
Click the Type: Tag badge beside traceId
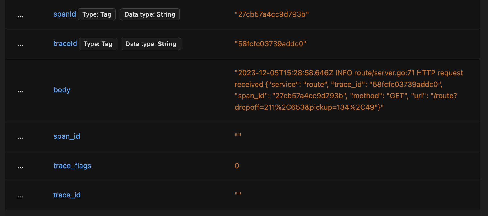click(98, 44)
